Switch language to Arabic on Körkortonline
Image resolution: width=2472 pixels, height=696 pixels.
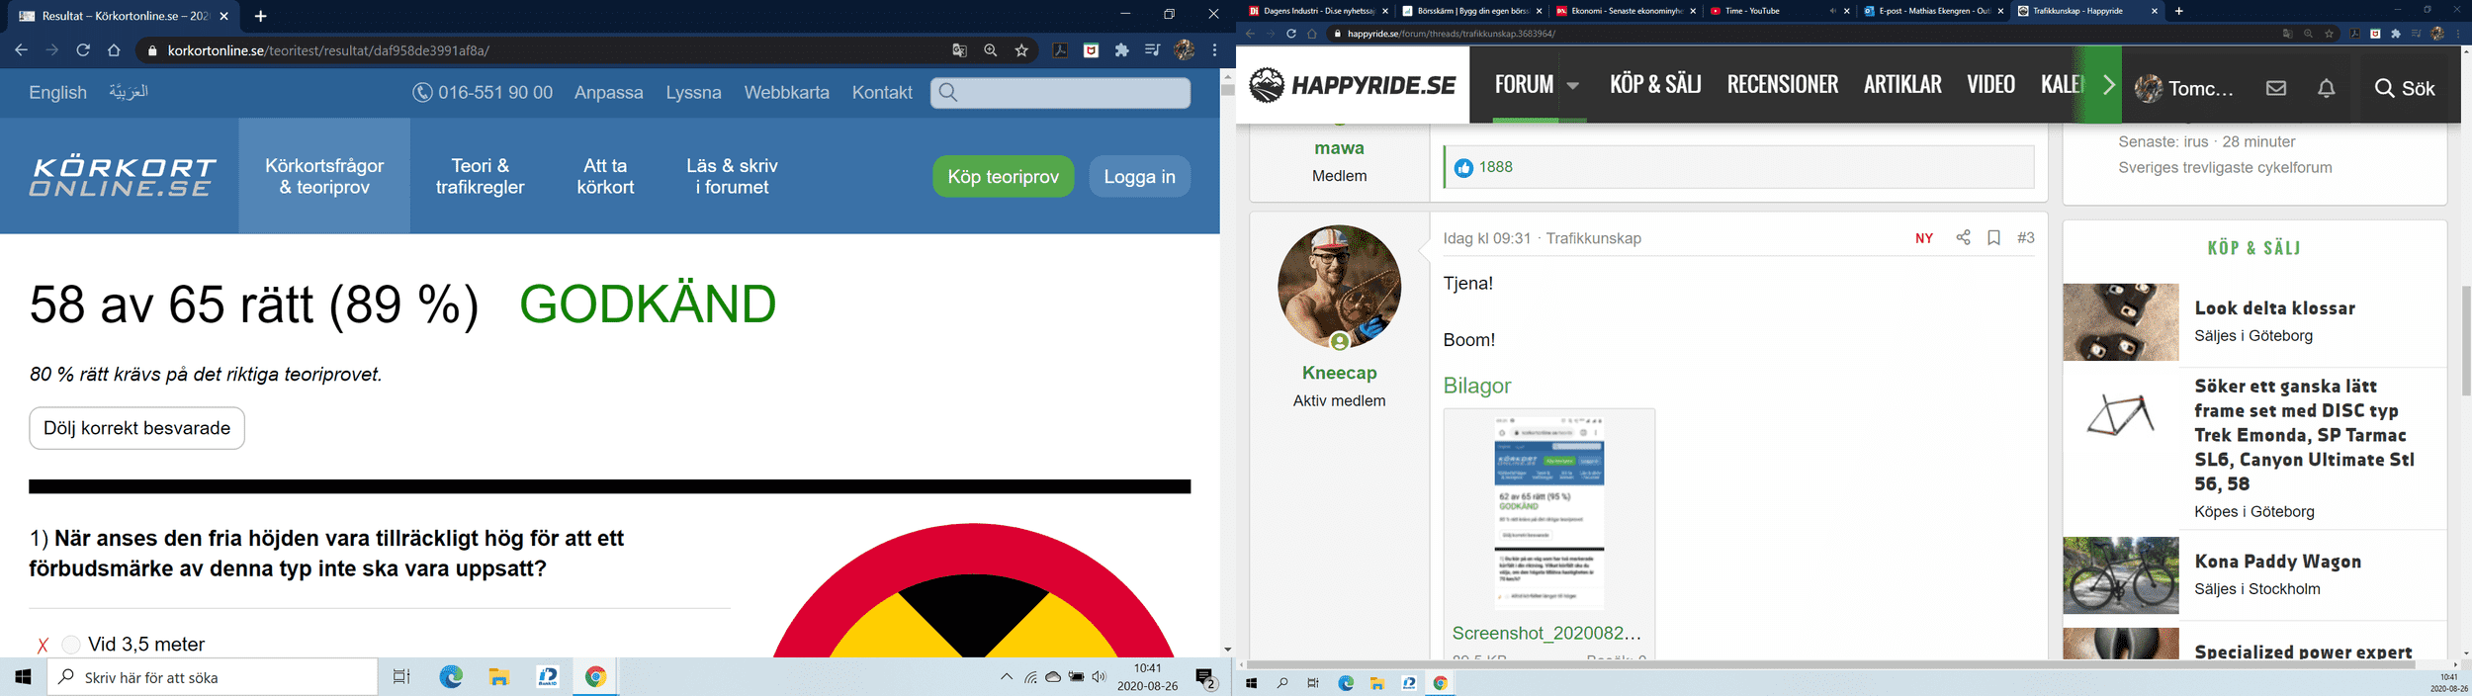pos(129,91)
